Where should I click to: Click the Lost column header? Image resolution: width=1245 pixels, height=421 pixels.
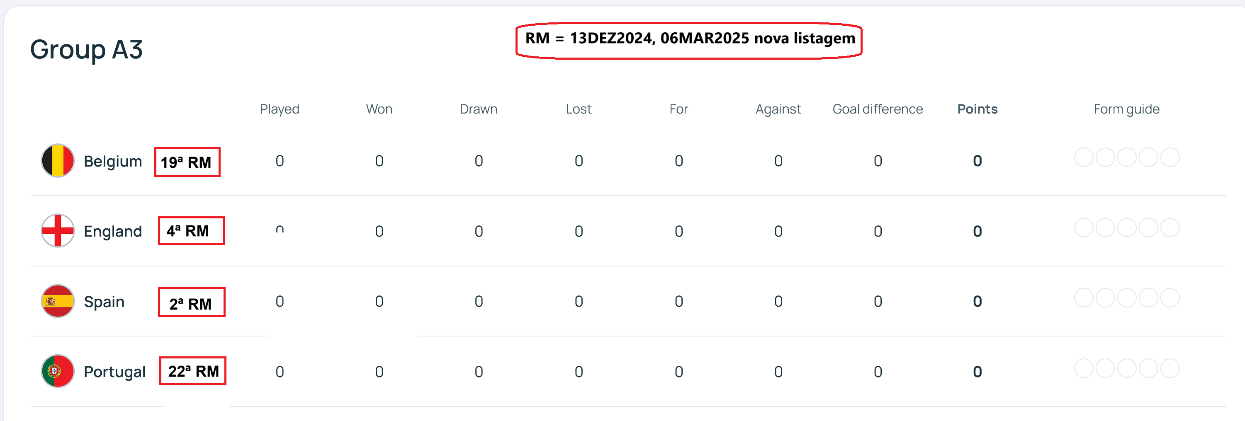(579, 109)
